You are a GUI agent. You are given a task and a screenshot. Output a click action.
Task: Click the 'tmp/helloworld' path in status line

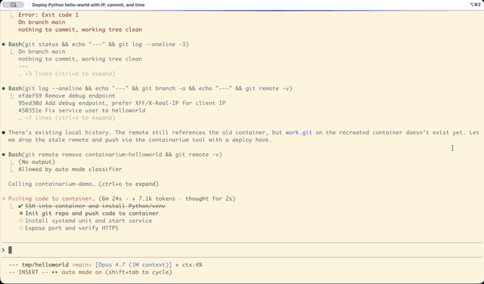coord(45,265)
